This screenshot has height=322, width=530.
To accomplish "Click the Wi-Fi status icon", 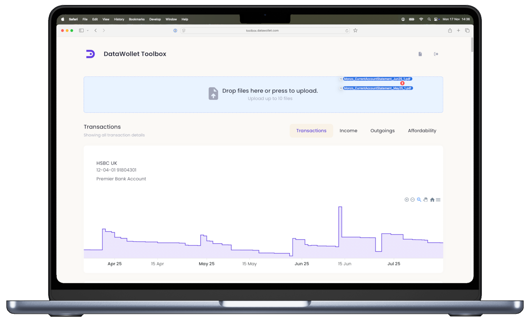I will point(421,19).
